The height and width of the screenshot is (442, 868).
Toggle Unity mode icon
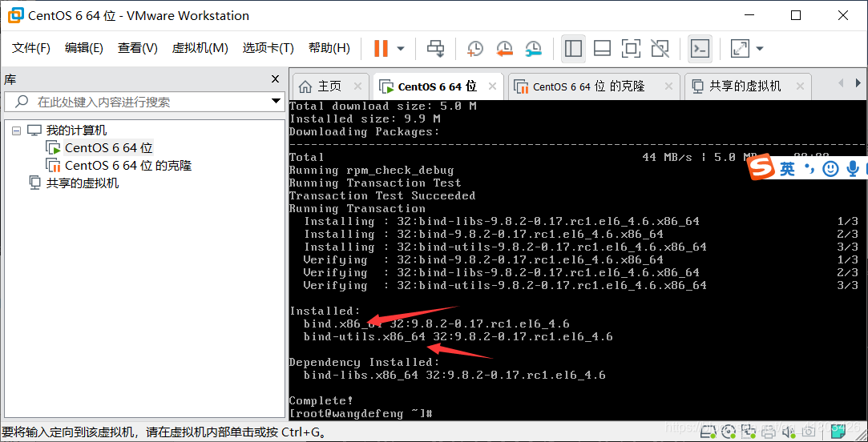click(x=660, y=49)
